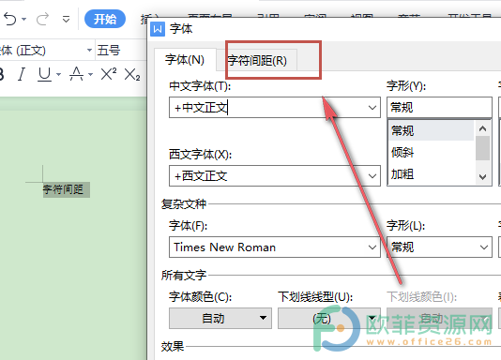
Task: Open the text effect dropdown arrow
Action: pyautogui.click(x=90, y=75)
